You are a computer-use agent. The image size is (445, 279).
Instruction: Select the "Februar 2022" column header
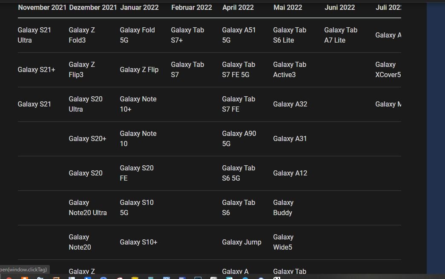pos(192,7)
